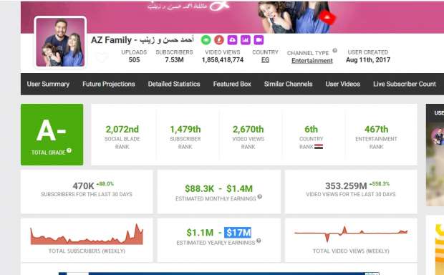This screenshot has width=444, height=275.
Task: Click the Aug 11th, 2017 created date
Action: 368,60
